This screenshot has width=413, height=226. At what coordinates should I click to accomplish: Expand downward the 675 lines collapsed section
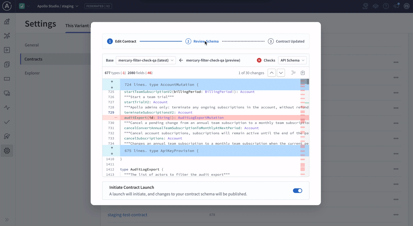112,154
